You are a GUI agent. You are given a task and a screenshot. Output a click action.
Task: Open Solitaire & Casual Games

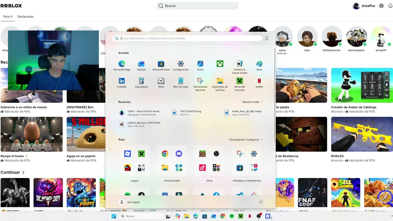[x=239, y=67]
